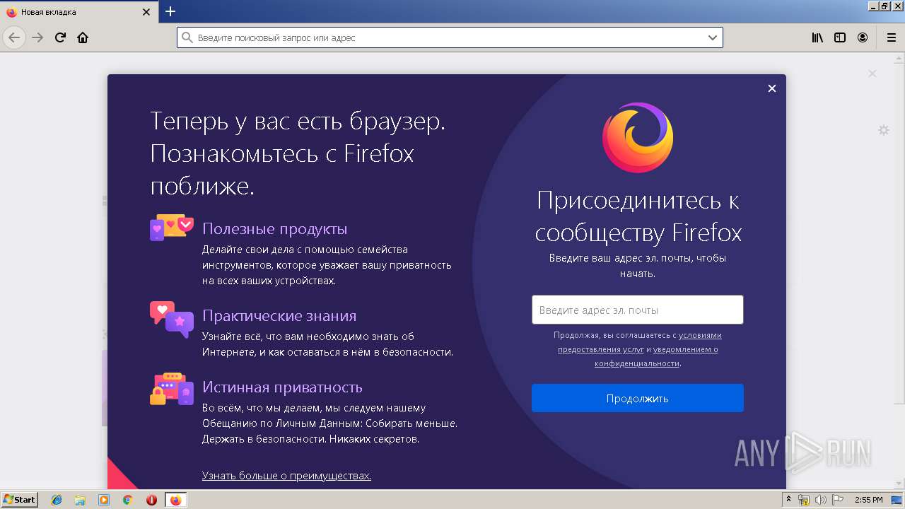Click the search magnifier icon in address bar
This screenshot has width=905, height=509.
187,37
